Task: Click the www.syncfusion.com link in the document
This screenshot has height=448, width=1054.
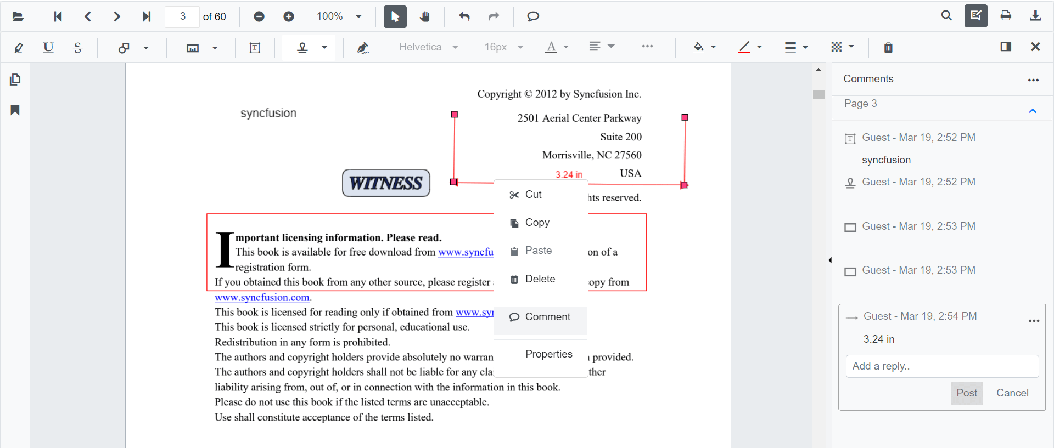Action: (262, 297)
